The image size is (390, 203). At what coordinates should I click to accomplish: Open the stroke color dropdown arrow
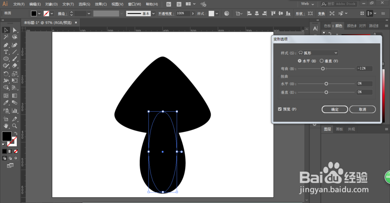point(52,14)
